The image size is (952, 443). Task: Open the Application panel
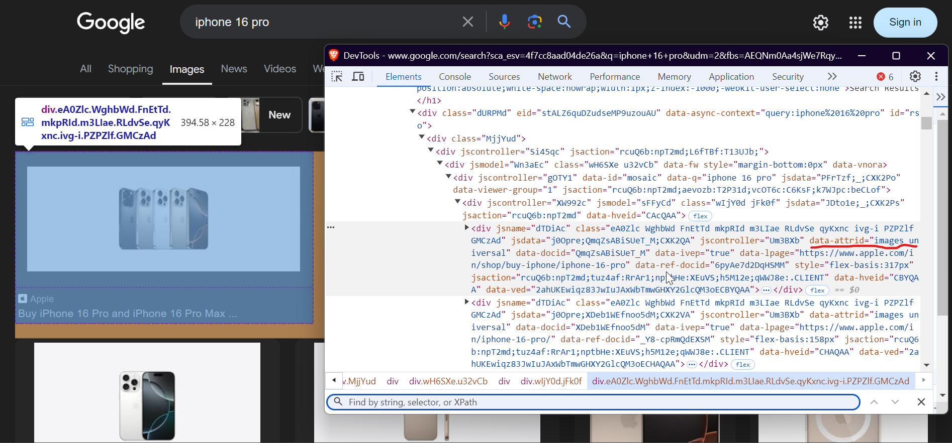(731, 77)
